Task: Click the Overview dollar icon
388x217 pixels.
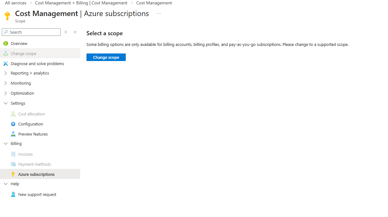Action: [x=6, y=43]
